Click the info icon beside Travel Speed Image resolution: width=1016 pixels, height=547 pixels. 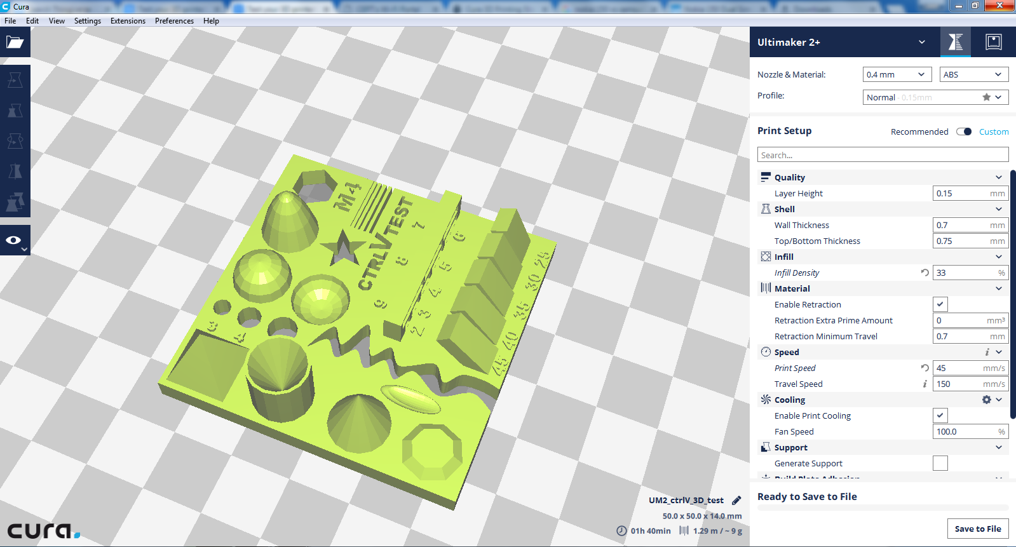[x=925, y=384]
